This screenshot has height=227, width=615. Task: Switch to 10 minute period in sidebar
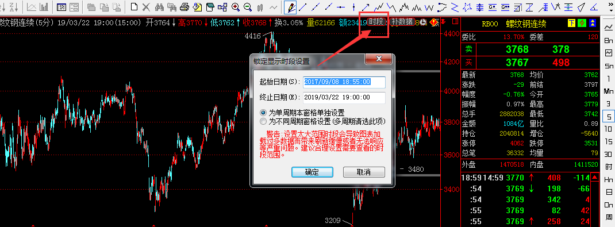(x=608, y=129)
